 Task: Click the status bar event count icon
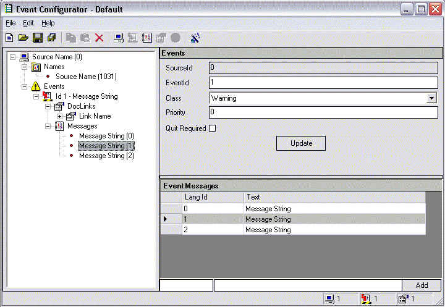click(x=367, y=299)
